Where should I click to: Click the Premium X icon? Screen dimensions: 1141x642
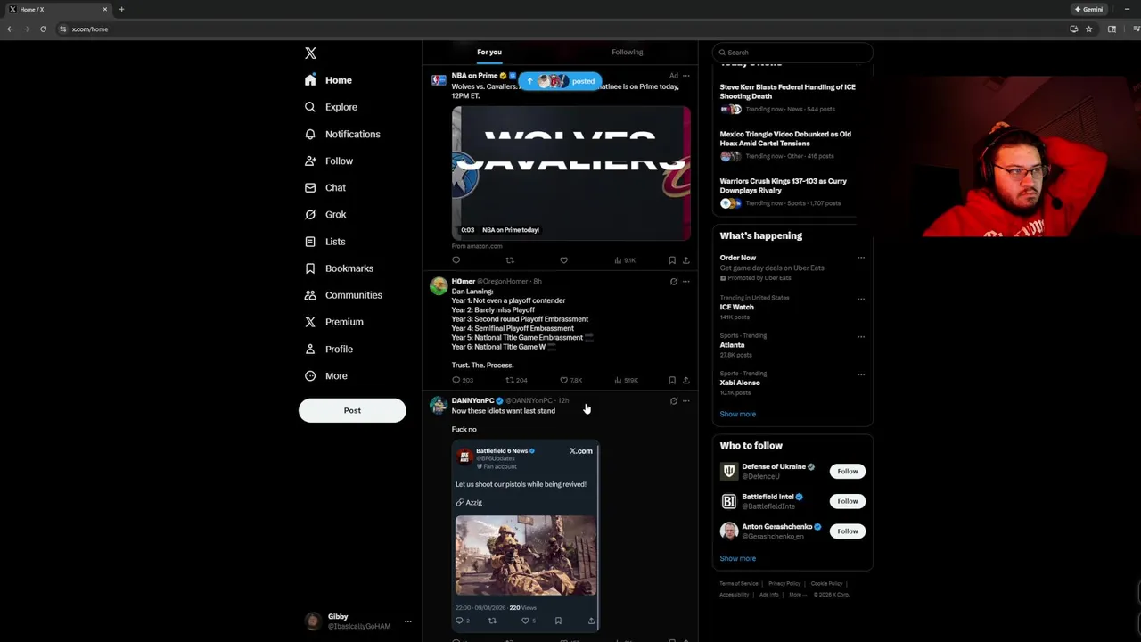coord(310,322)
